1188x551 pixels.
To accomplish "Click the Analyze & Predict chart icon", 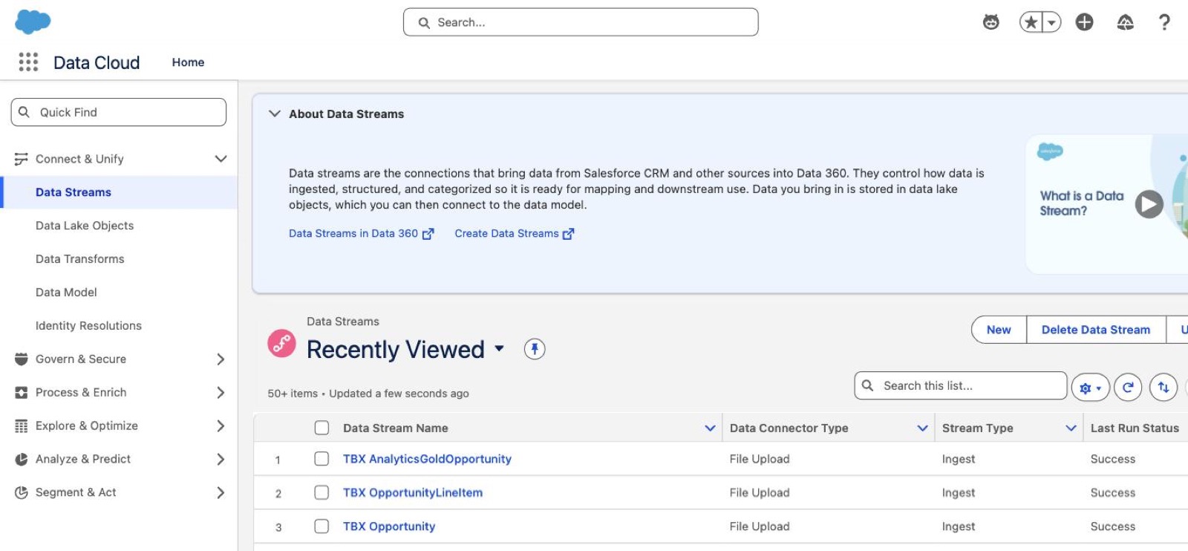I will point(21,459).
